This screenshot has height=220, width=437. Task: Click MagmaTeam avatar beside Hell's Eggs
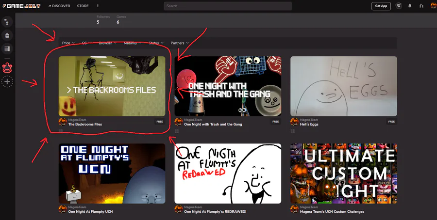tap(294, 122)
